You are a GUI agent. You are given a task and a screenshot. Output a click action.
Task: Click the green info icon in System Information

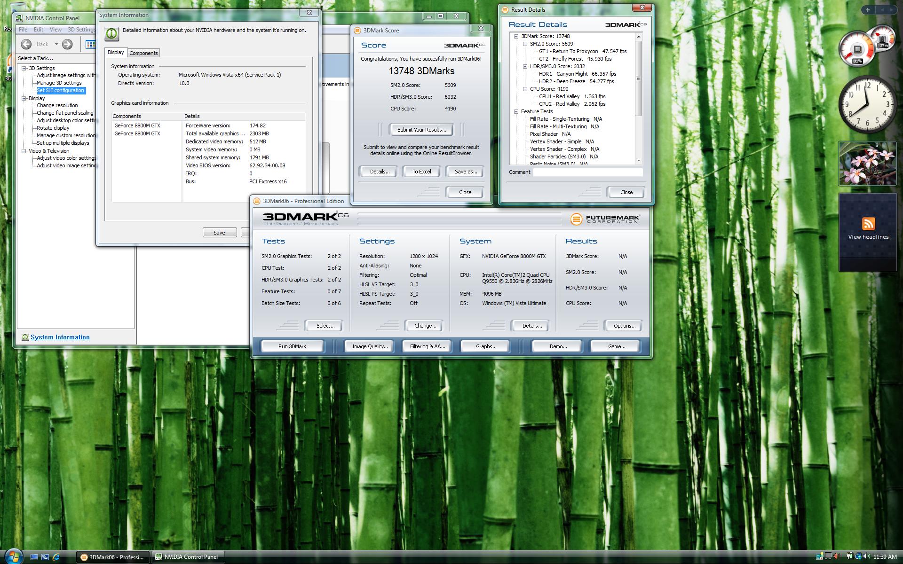112,33
